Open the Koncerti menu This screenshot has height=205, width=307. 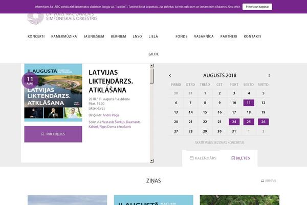36,36
